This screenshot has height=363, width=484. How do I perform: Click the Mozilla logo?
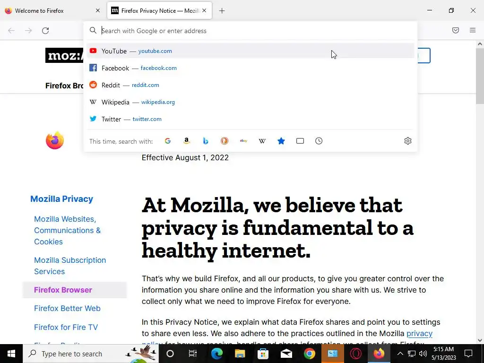coord(64,56)
